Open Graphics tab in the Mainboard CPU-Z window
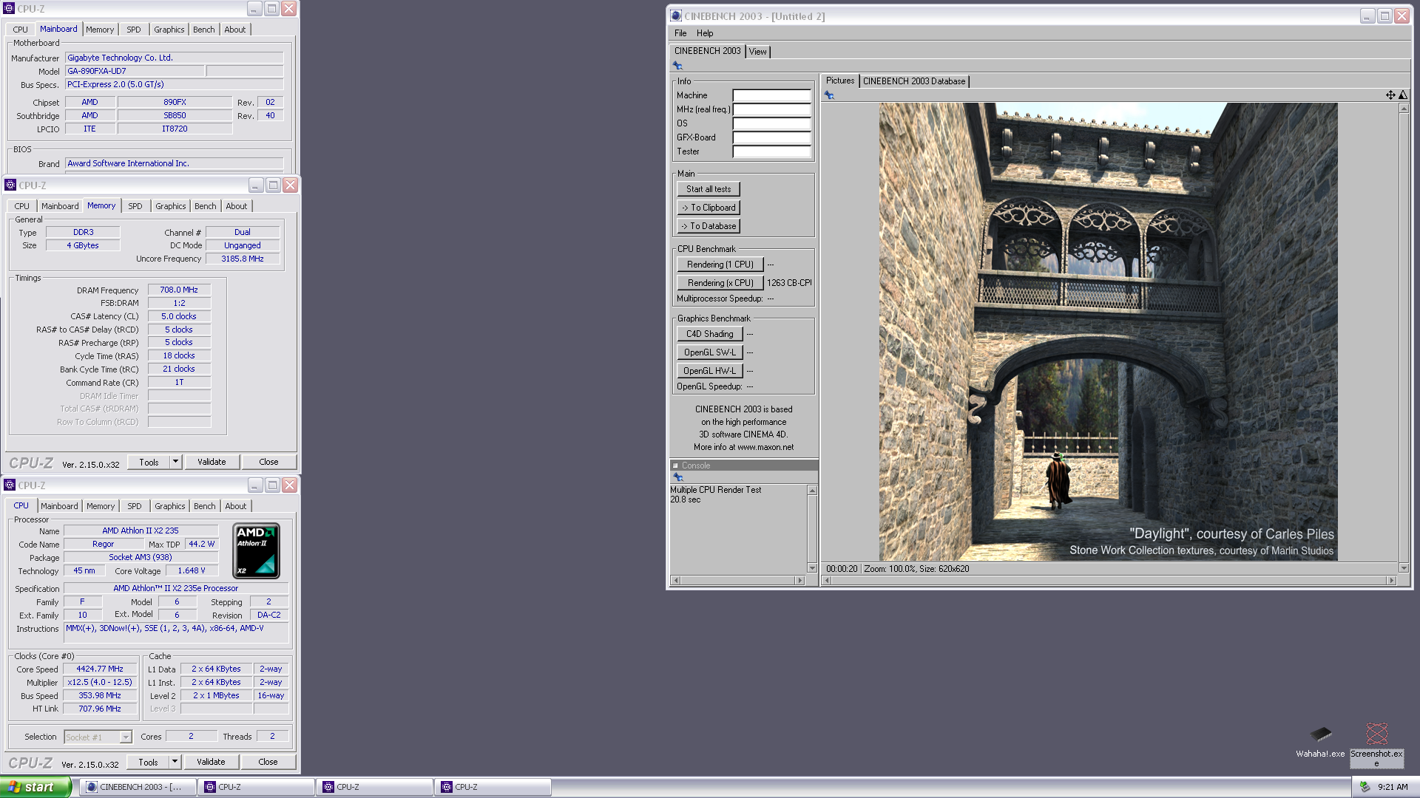The image size is (1420, 798). coord(169,30)
